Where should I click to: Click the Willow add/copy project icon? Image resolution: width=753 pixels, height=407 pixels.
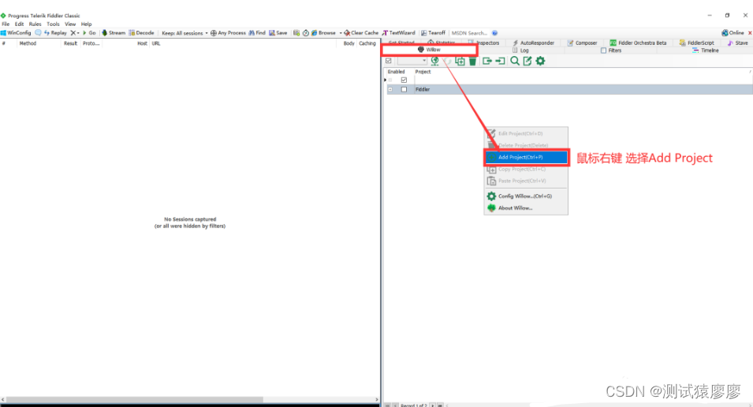tap(460, 61)
